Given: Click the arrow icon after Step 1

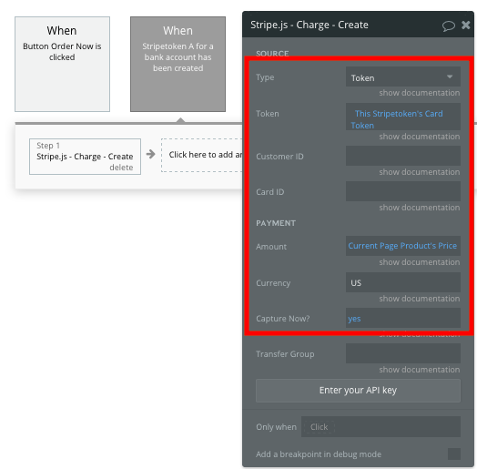Looking at the screenshot, I should point(150,154).
